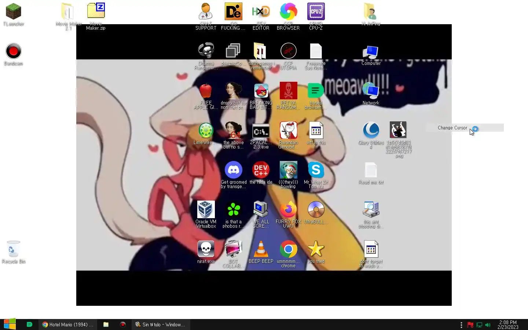The image size is (528, 330).
Task: Switch to the Sin título - Window... taskbar item
Action: click(x=160, y=324)
